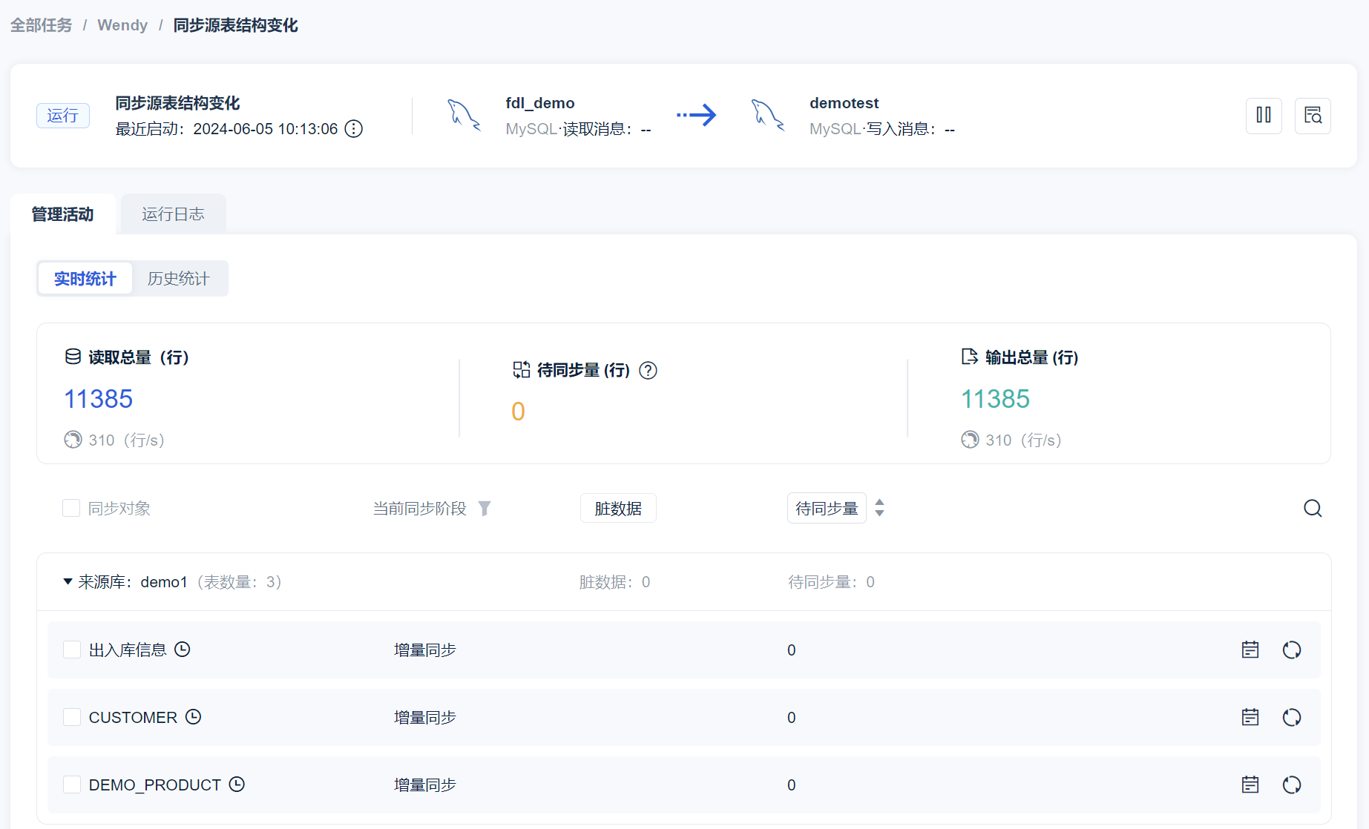Click the 待同步量 pending icon

coord(522,370)
